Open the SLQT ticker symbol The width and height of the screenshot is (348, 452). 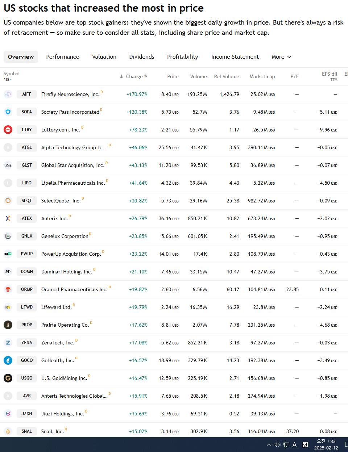pos(27,201)
